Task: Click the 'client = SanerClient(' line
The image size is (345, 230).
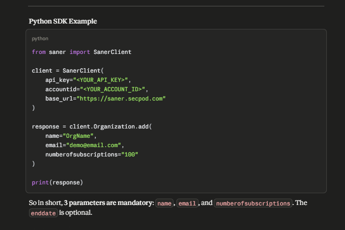Action: (67, 71)
